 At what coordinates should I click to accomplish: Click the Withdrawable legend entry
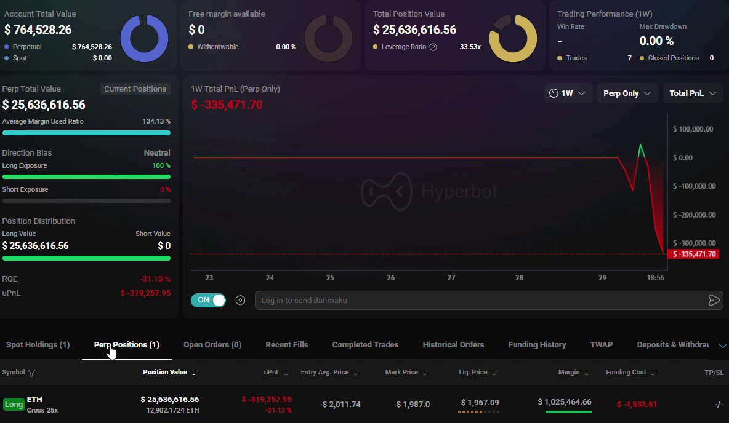point(214,47)
